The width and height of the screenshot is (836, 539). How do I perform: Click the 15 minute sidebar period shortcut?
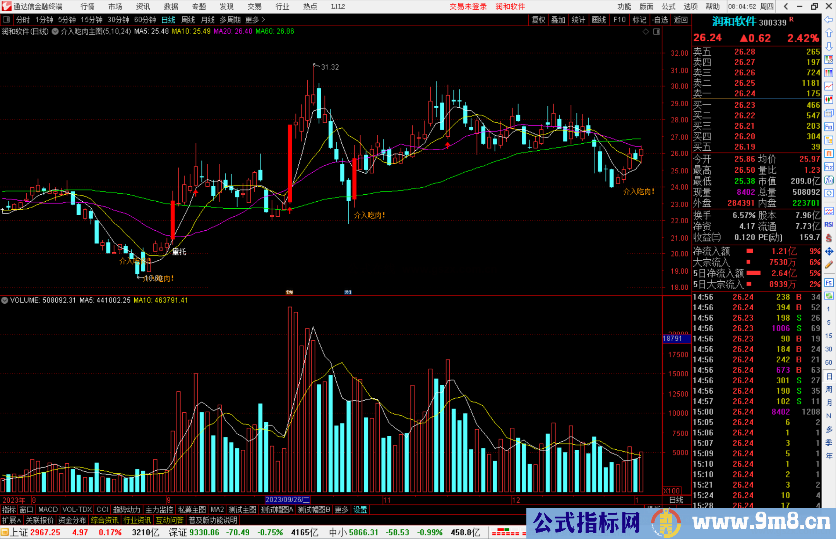click(829, 336)
